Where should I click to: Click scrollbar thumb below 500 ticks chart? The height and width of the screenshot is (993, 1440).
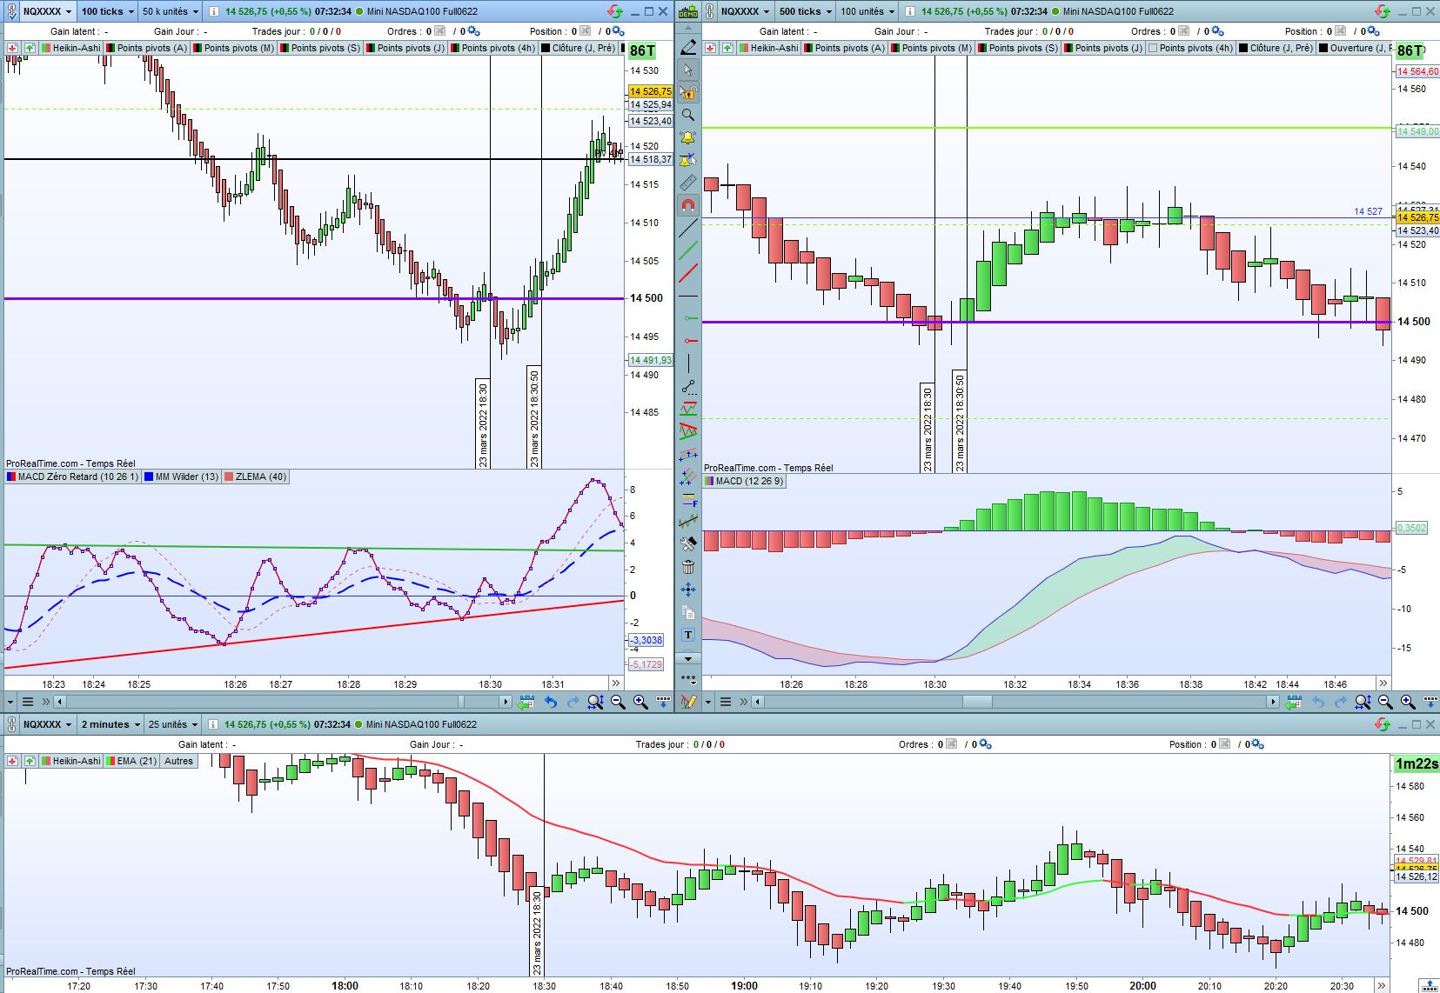pos(977,702)
